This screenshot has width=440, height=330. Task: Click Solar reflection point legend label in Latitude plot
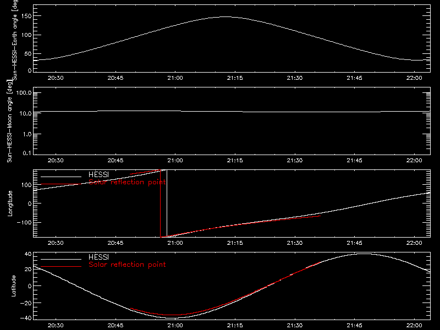(x=127, y=265)
